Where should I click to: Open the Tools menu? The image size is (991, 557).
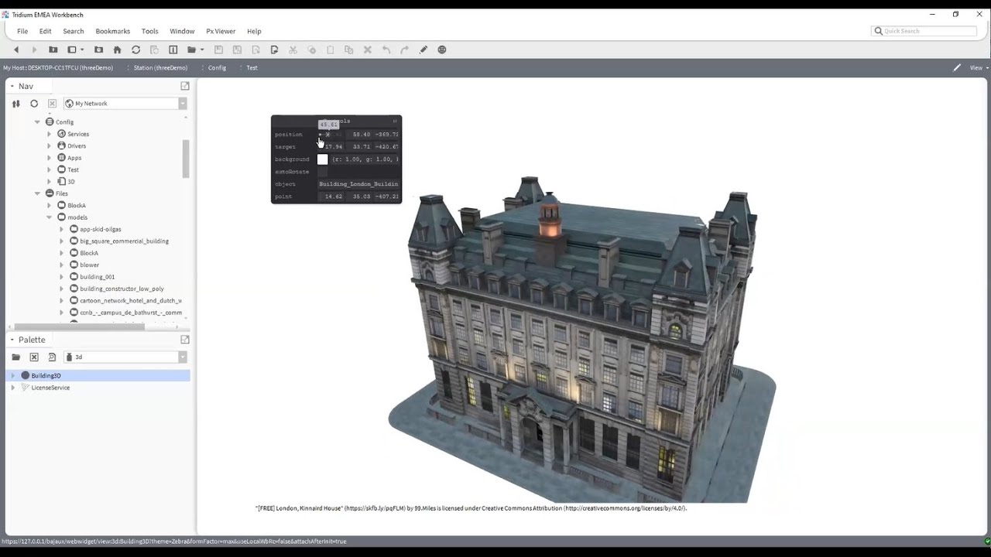click(x=150, y=31)
